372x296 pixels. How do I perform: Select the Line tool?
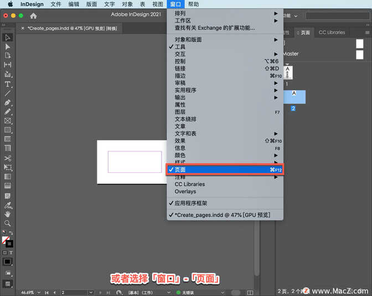coord(8,93)
